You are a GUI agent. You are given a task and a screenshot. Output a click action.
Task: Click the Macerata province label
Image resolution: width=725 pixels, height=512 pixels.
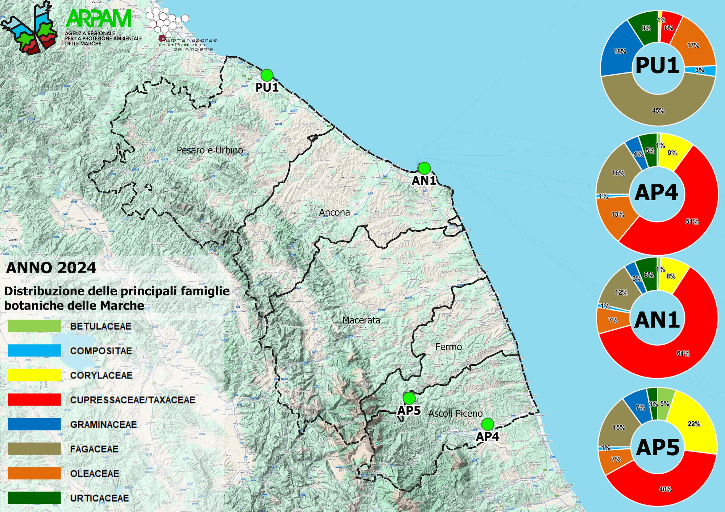tap(361, 320)
